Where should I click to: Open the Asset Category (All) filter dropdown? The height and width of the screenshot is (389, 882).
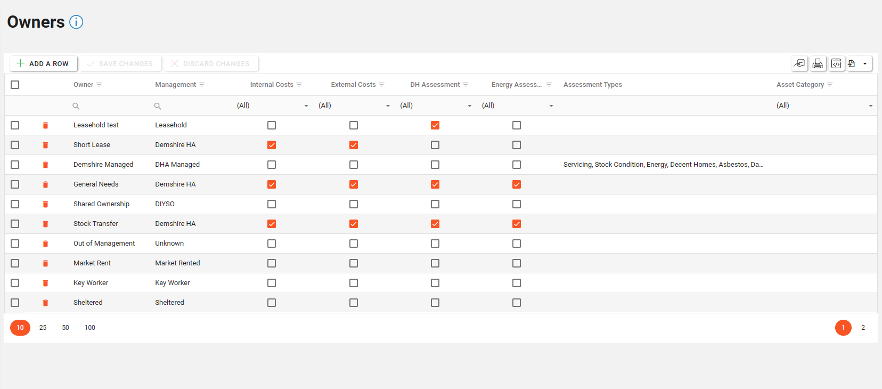click(x=870, y=106)
